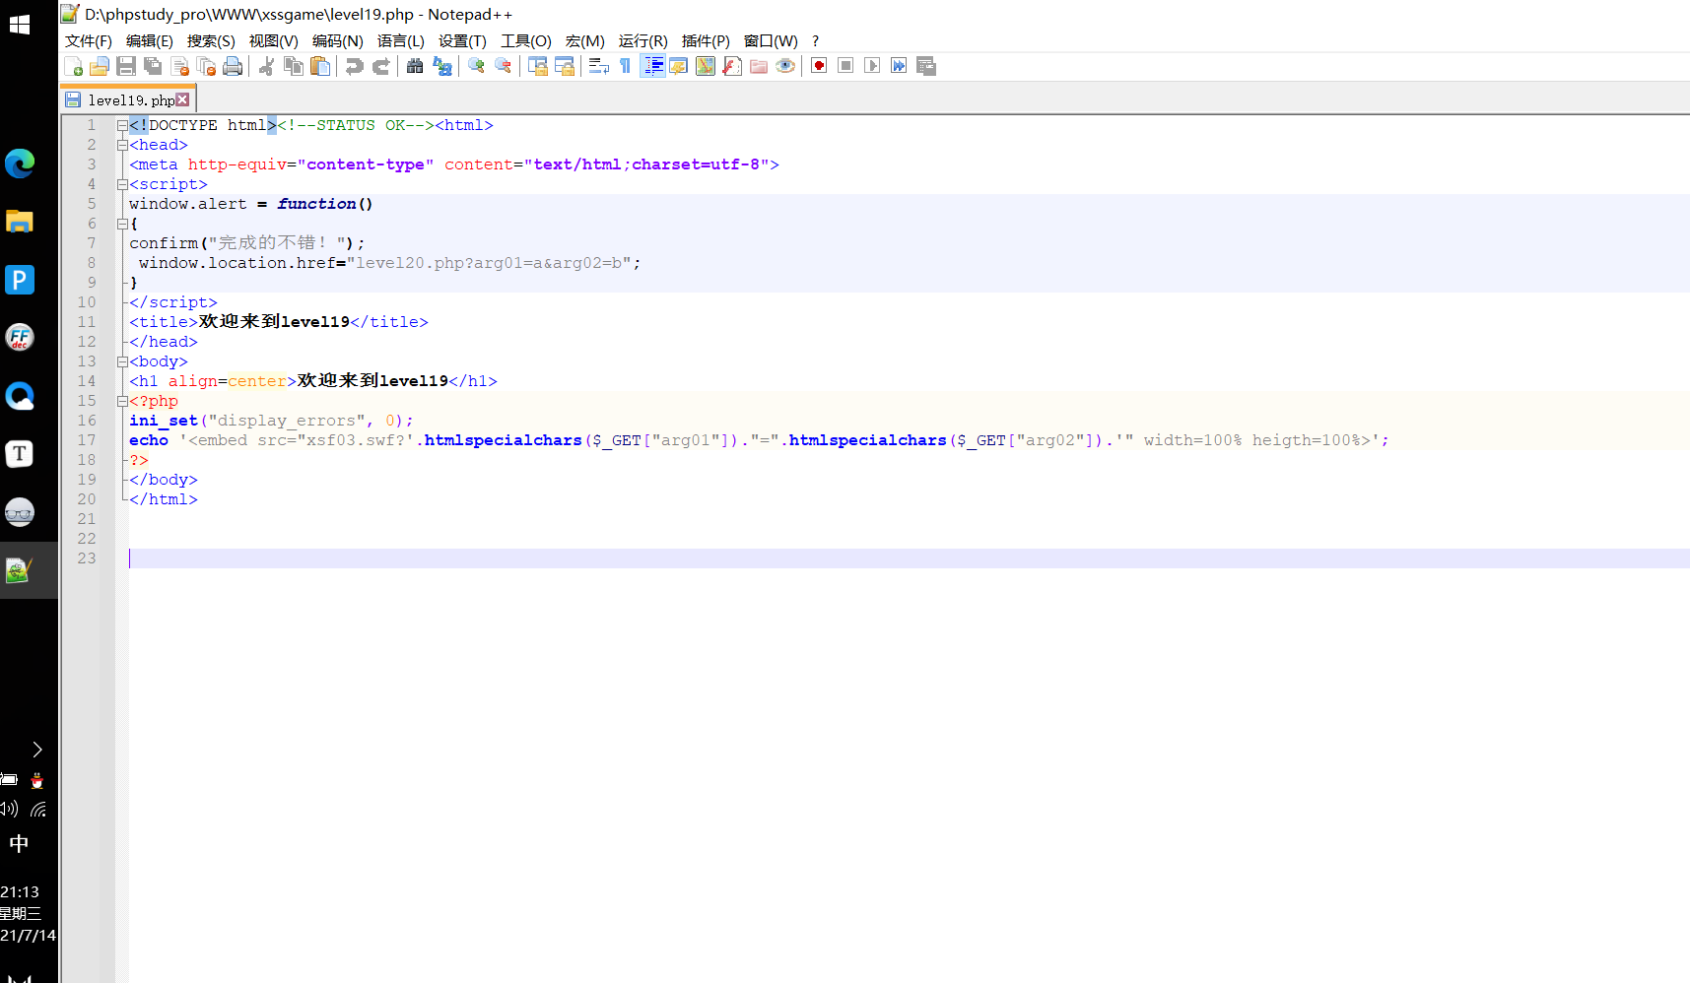1690x983 pixels.
Task: Start macro recording with the red dot
Action: [819, 66]
